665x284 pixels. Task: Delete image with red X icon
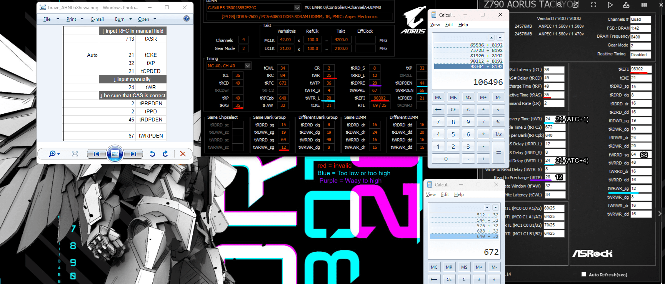pyautogui.click(x=183, y=154)
